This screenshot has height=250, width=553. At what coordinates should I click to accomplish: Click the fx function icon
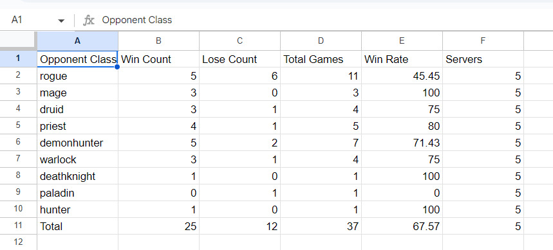click(89, 20)
